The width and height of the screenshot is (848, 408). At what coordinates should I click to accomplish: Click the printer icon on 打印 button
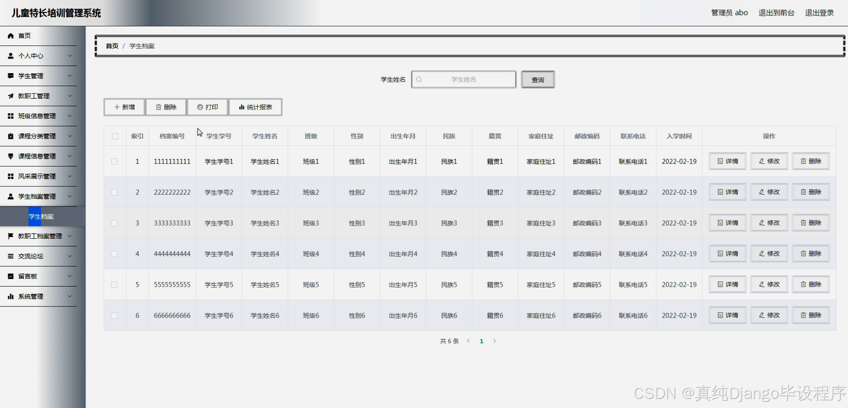tap(200, 107)
